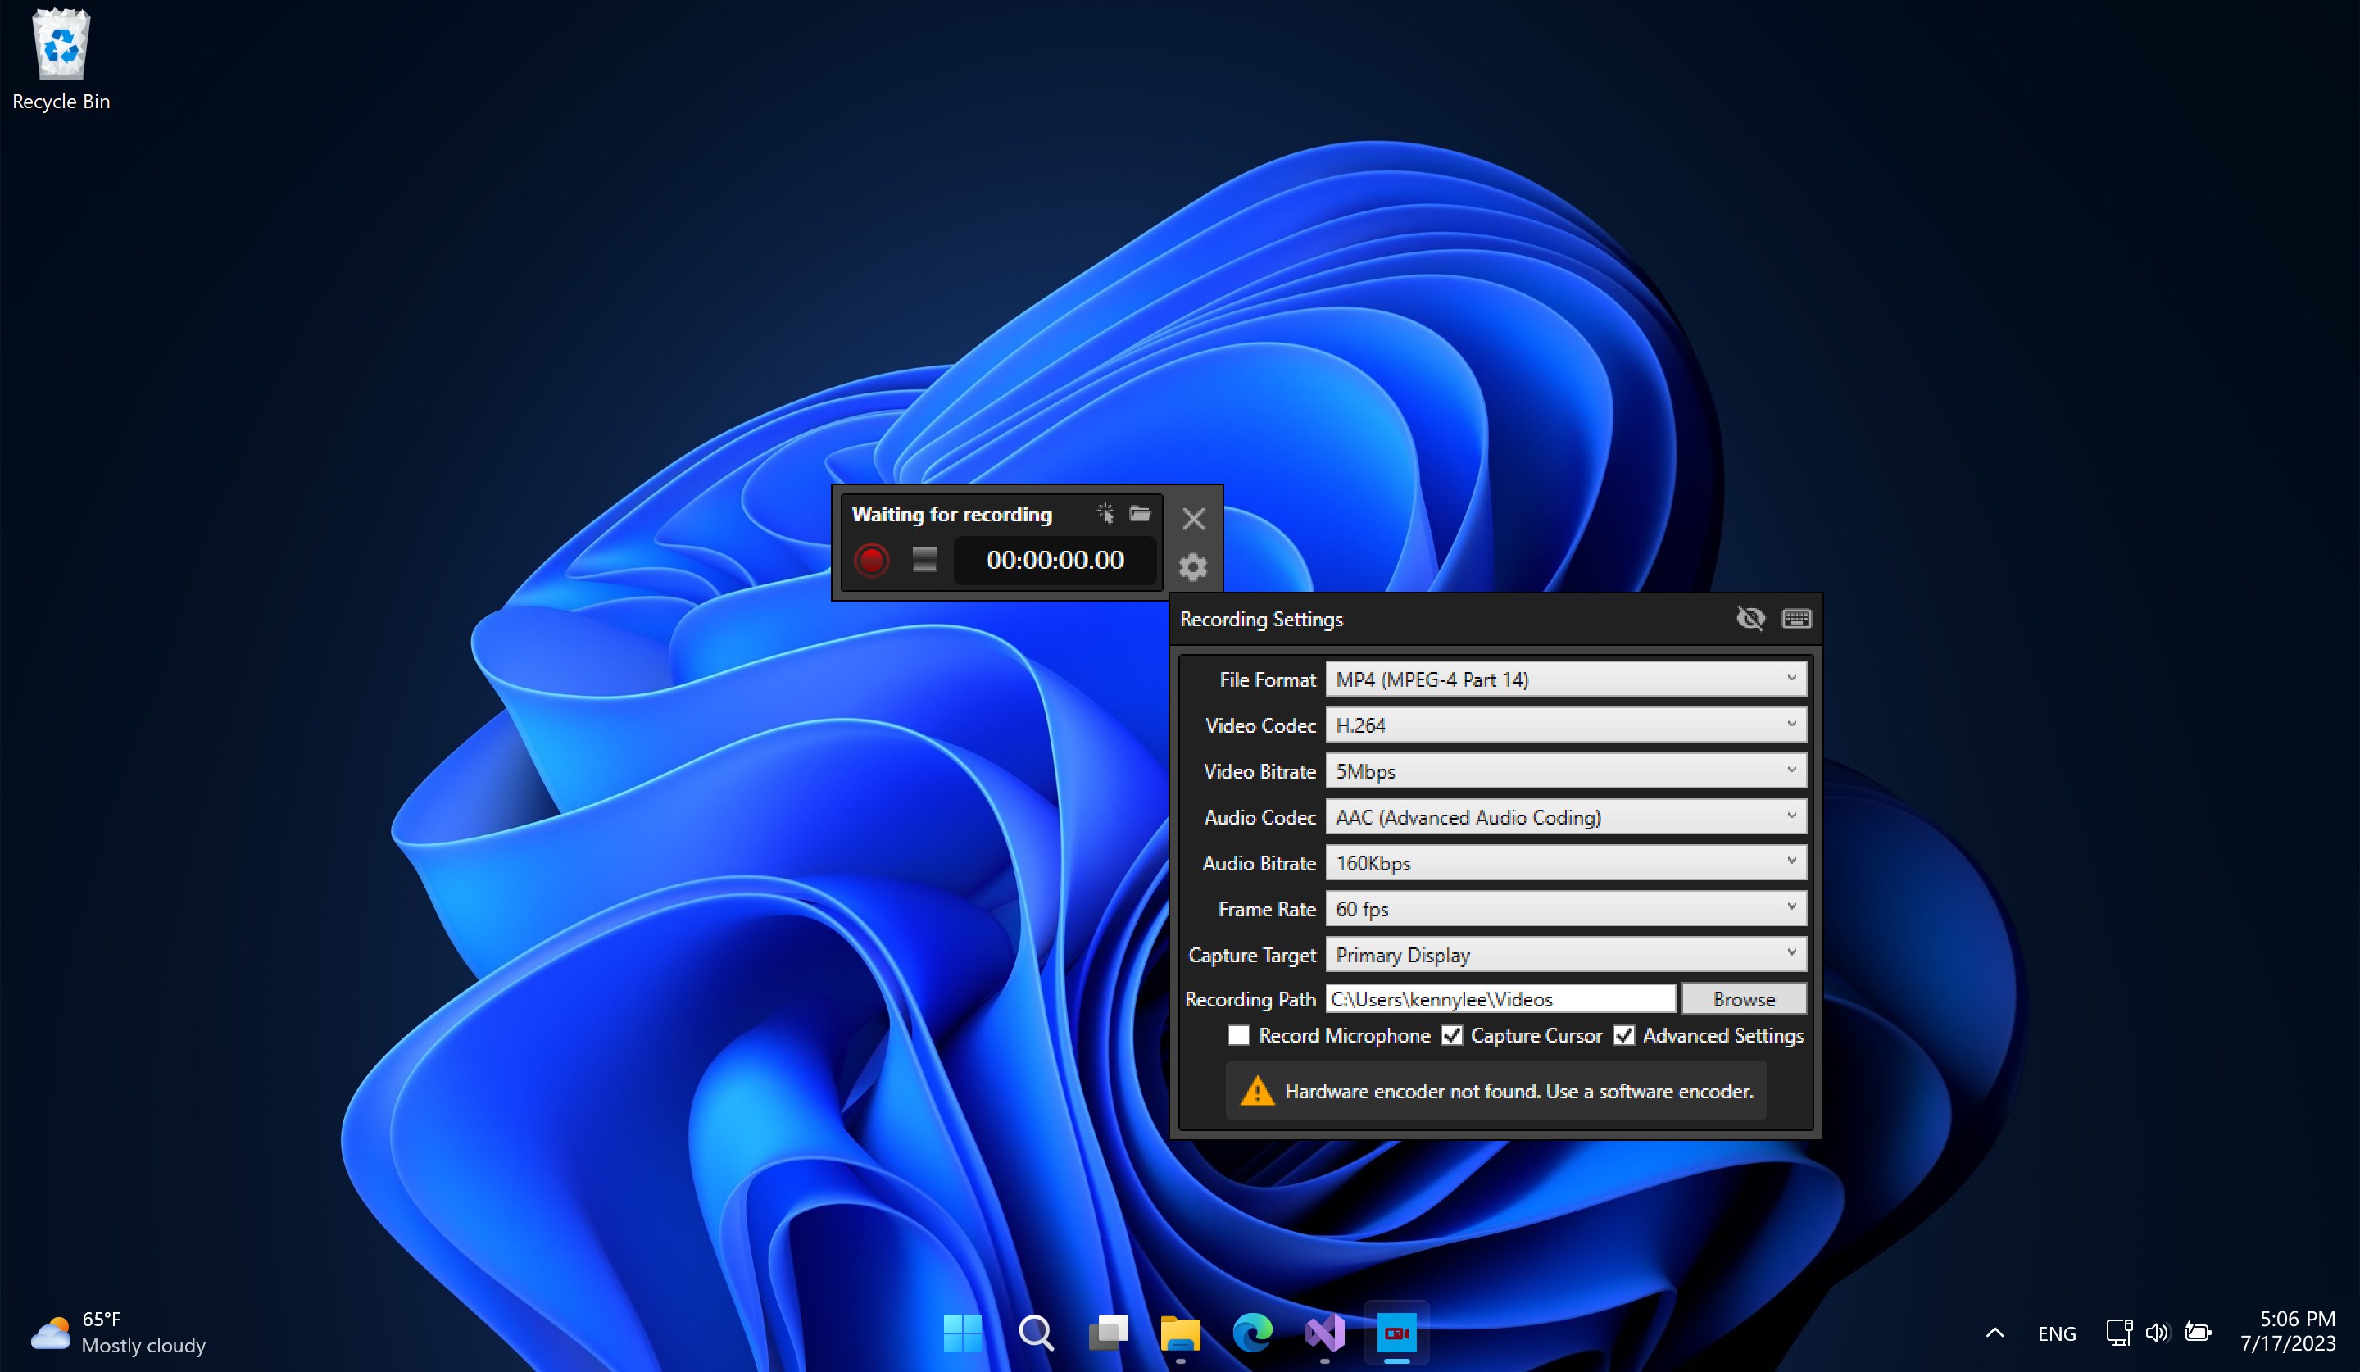
Task: Click the hardware encoder warning message
Action: pos(1495,1090)
